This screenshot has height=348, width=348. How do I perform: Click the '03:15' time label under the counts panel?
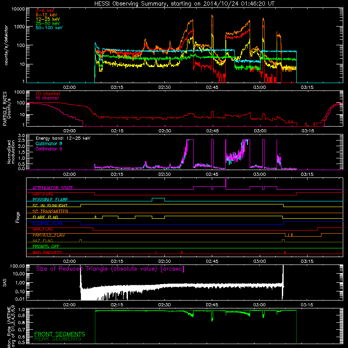pos(307,87)
